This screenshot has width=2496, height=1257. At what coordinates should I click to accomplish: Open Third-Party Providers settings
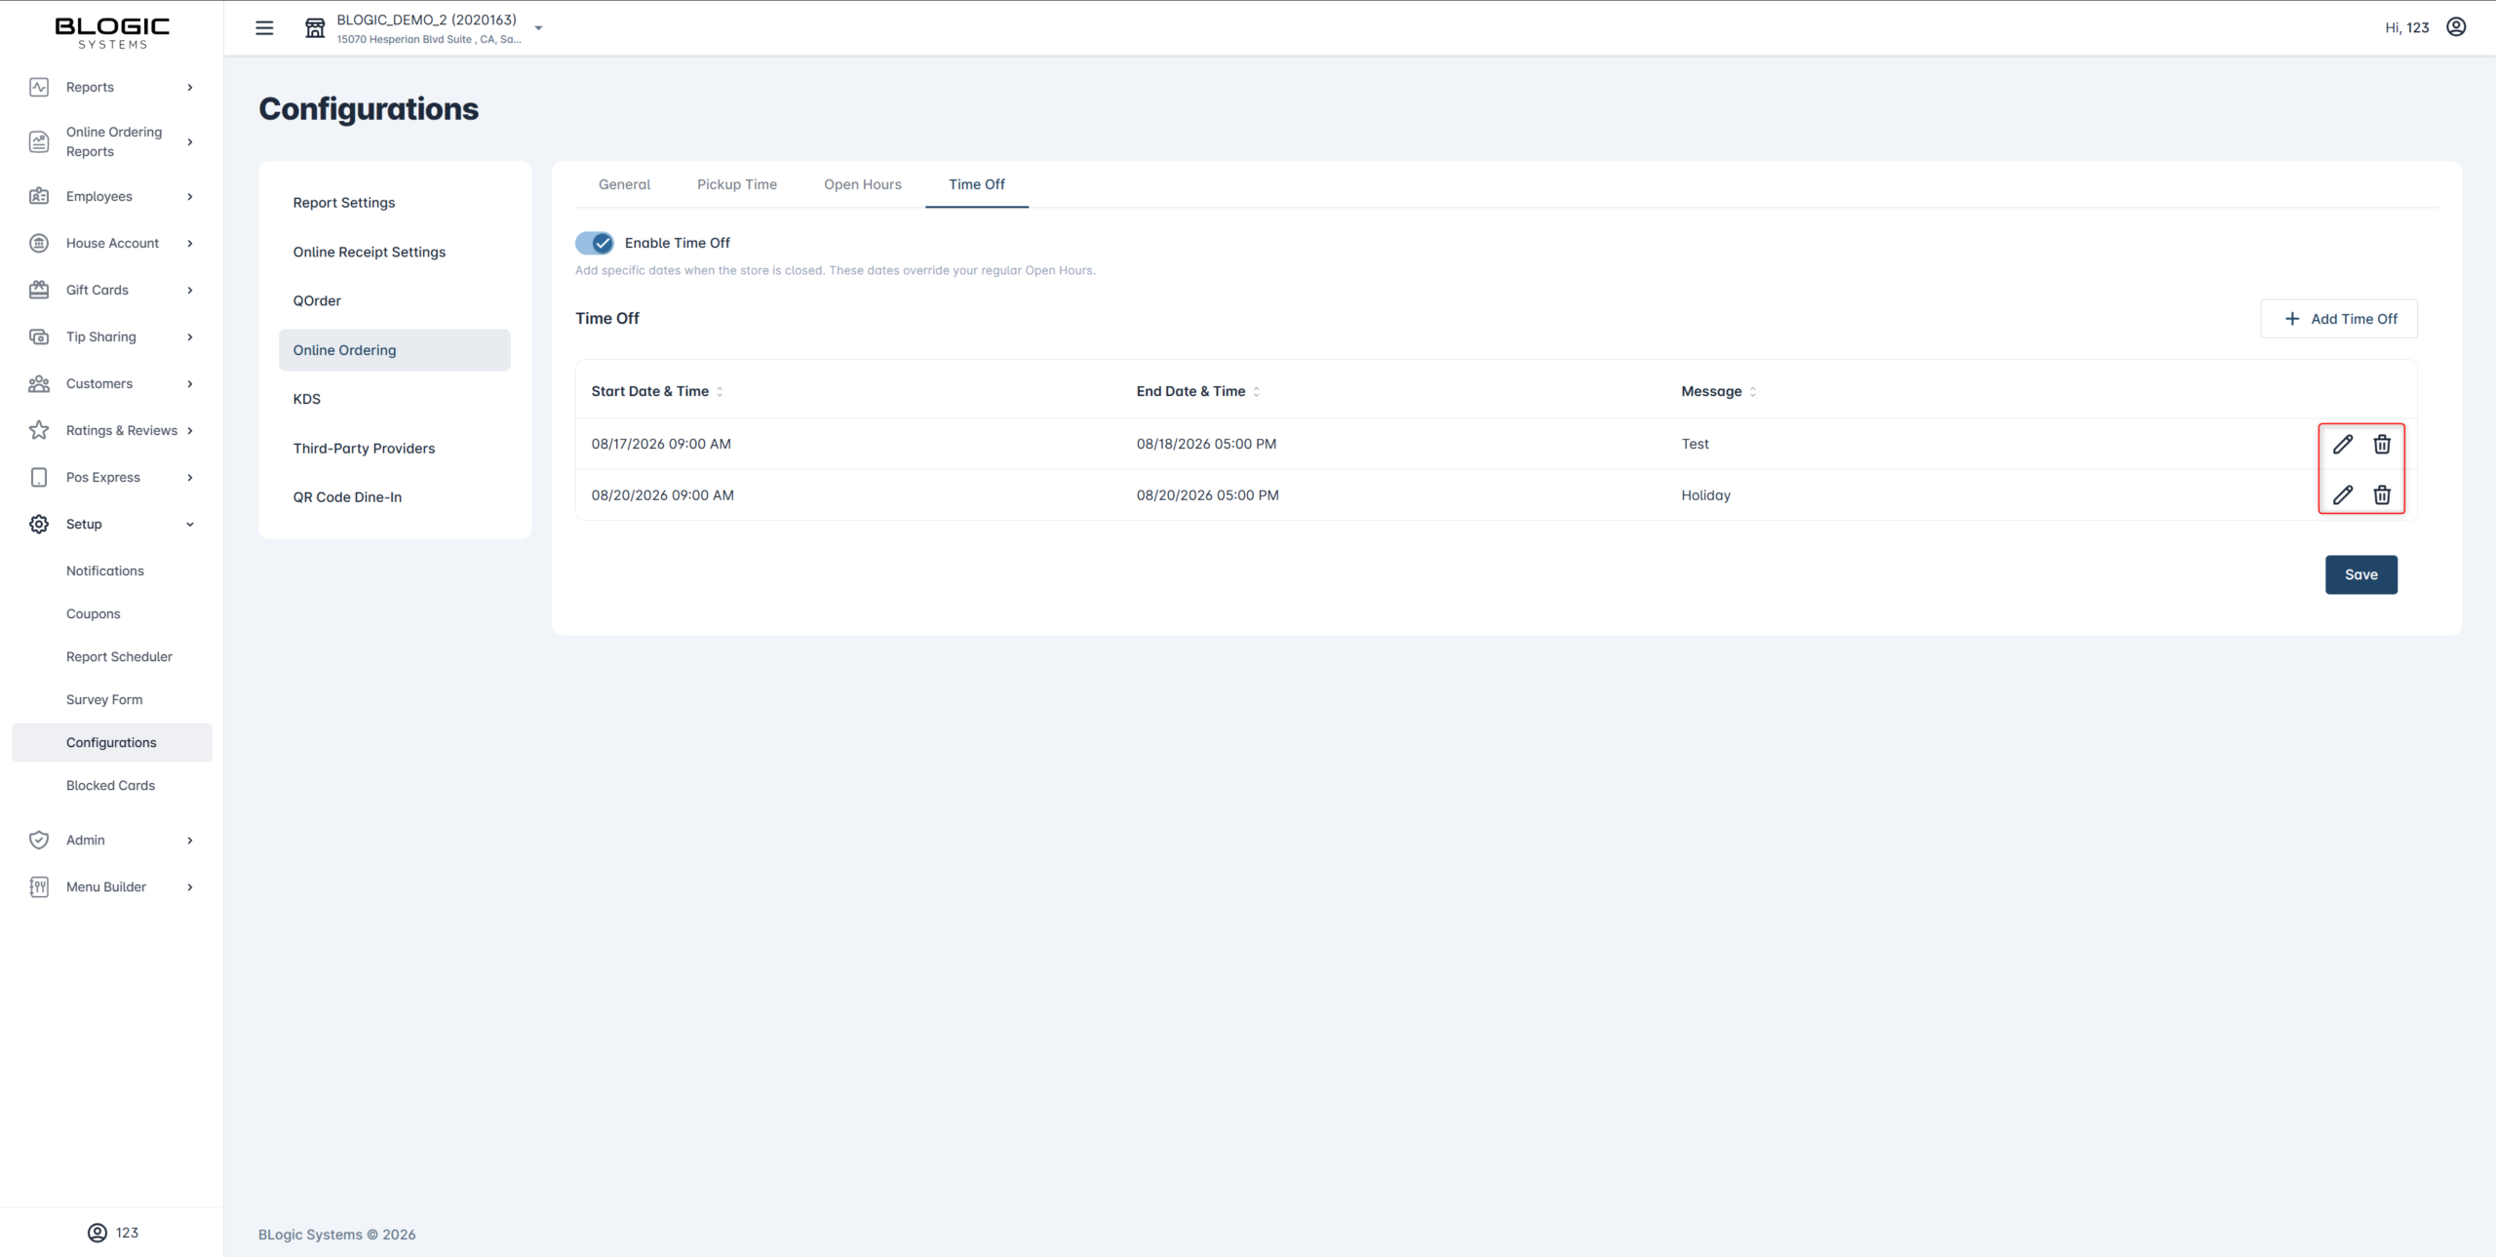394,449
